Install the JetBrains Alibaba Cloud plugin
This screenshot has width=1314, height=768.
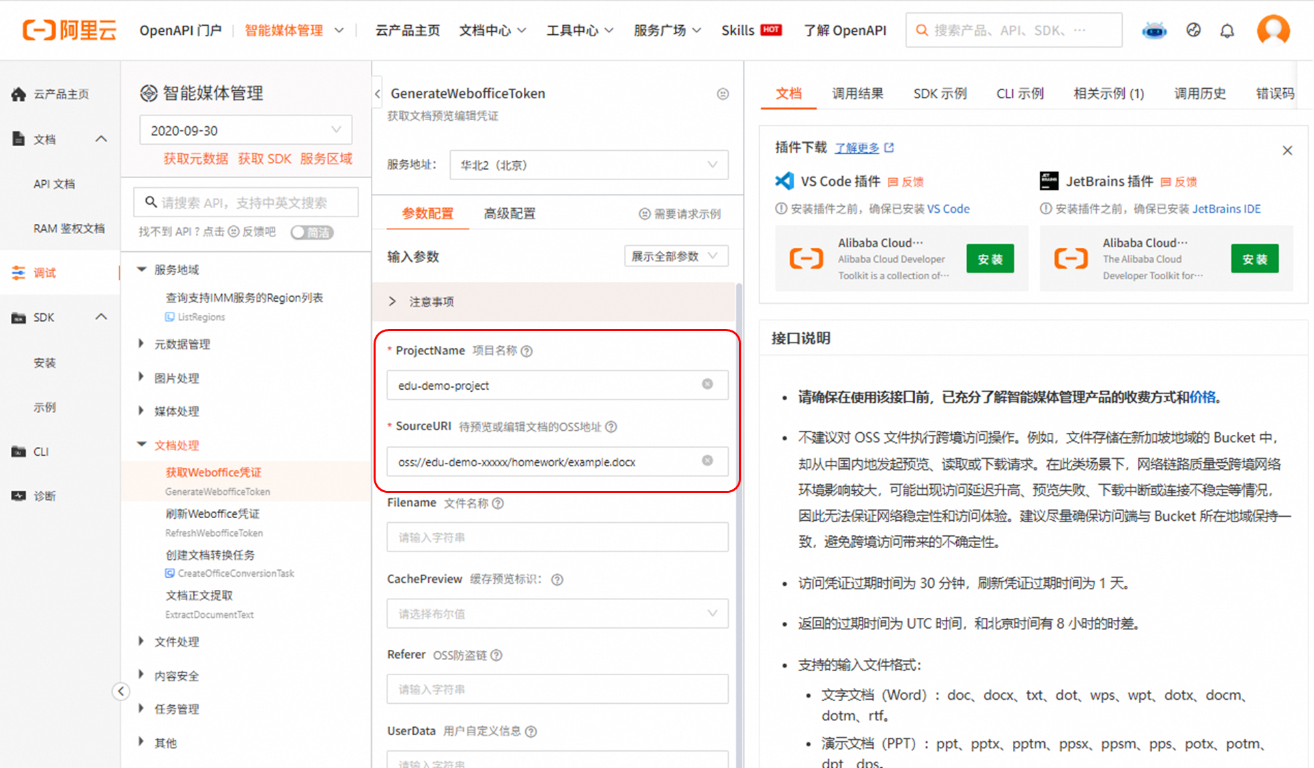(1255, 259)
